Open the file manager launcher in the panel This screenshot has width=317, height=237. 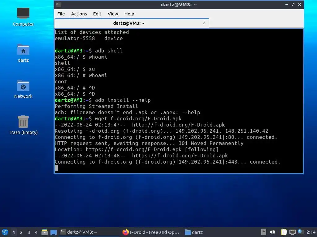[x=45, y=232]
